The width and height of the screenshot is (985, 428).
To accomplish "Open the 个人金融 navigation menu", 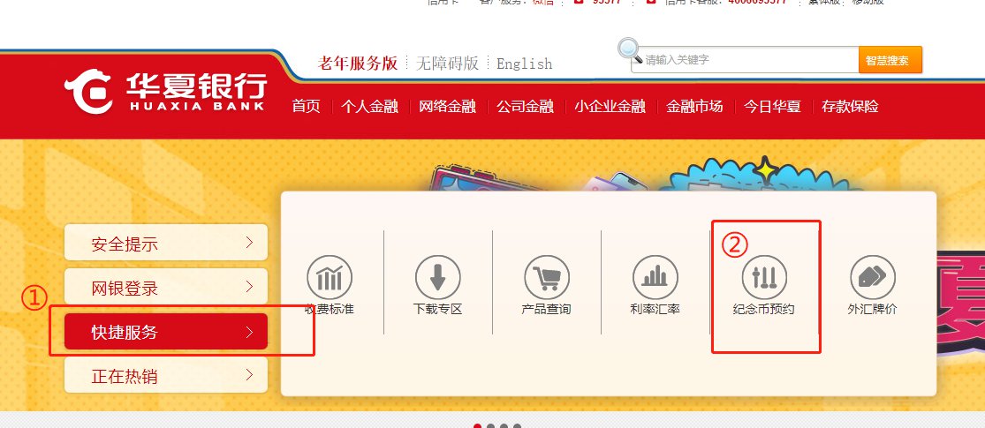I will (369, 107).
